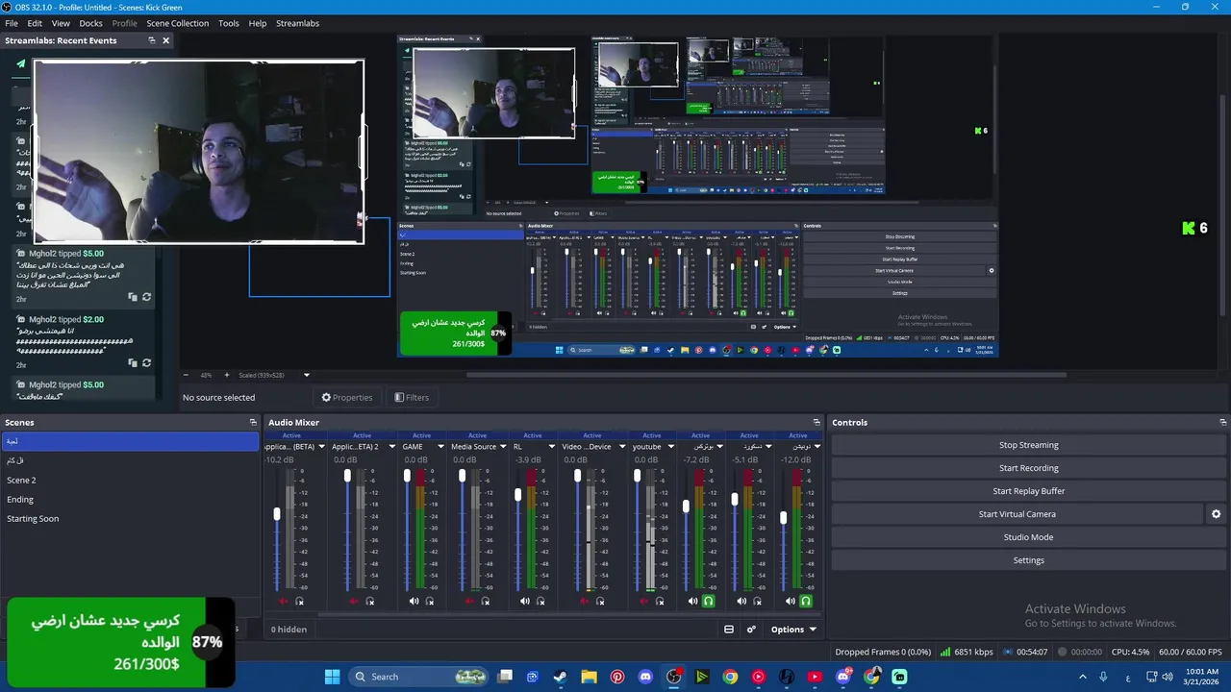Viewport: 1231px width, 692px height.
Task: Open the Windows Start menu
Action: point(332,677)
